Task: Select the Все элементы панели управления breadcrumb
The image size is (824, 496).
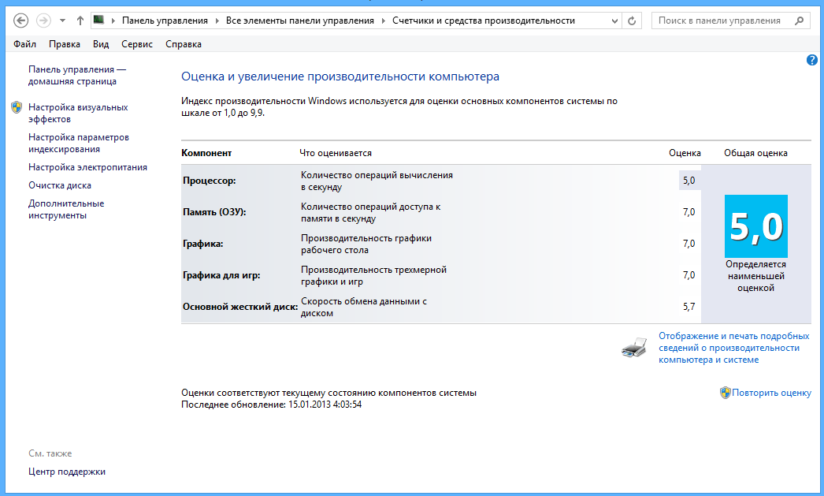Action: [x=300, y=21]
